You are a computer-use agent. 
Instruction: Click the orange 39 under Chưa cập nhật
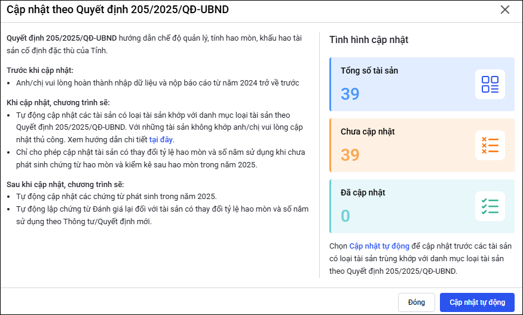350,155
